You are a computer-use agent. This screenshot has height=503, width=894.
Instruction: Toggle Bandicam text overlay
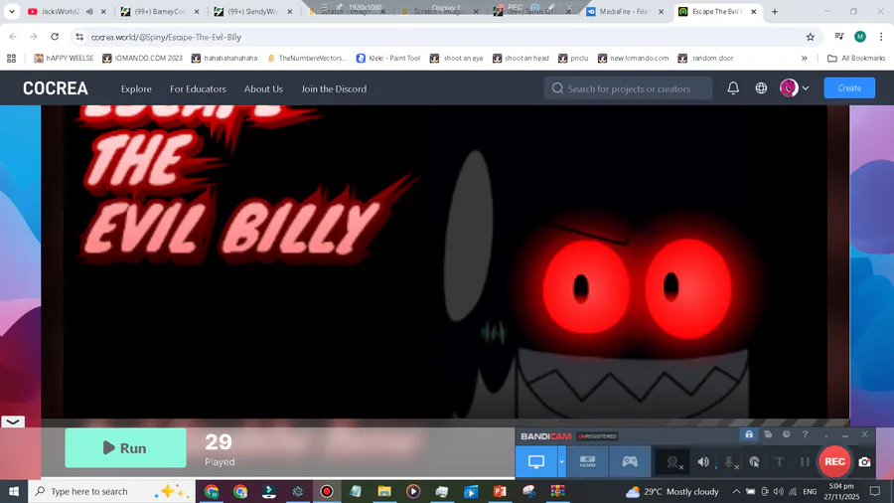pos(780,462)
